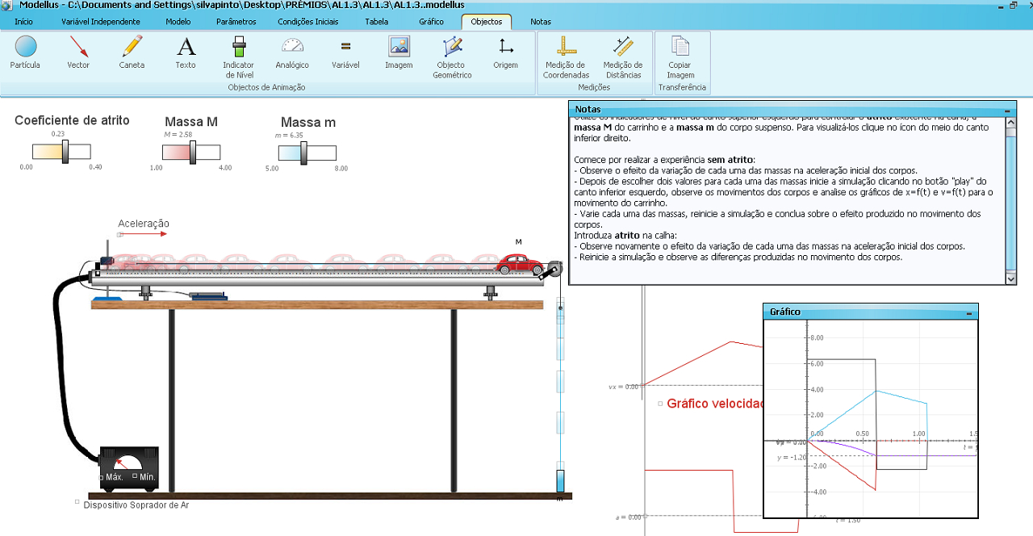Screen dimensions: 1033x536
Task: Click the vx = 0.00 label
Action: click(623, 387)
